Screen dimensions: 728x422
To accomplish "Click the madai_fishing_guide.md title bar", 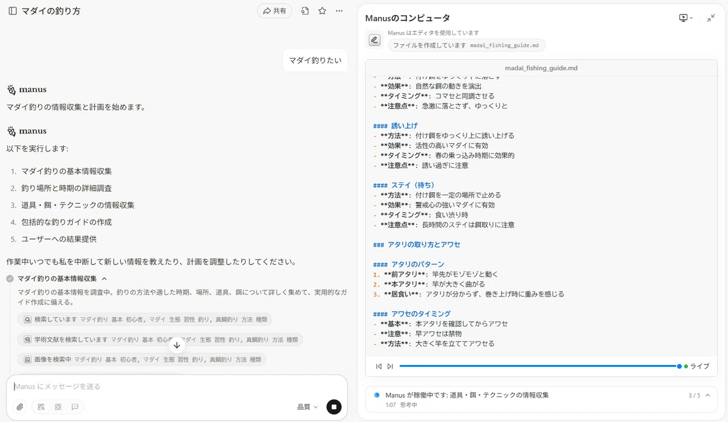I will coord(541,68).
